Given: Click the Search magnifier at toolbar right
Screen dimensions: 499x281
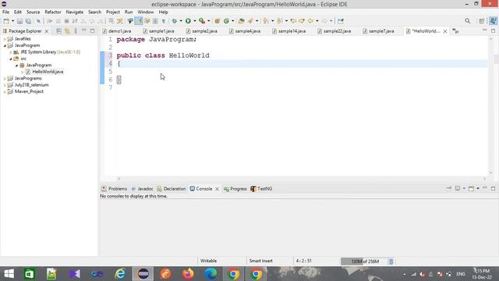Looking at the screenshot, I should [467, 21].
